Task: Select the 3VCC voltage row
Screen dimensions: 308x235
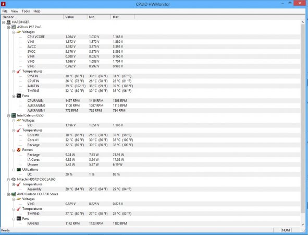Action: (x=151, y=52)
